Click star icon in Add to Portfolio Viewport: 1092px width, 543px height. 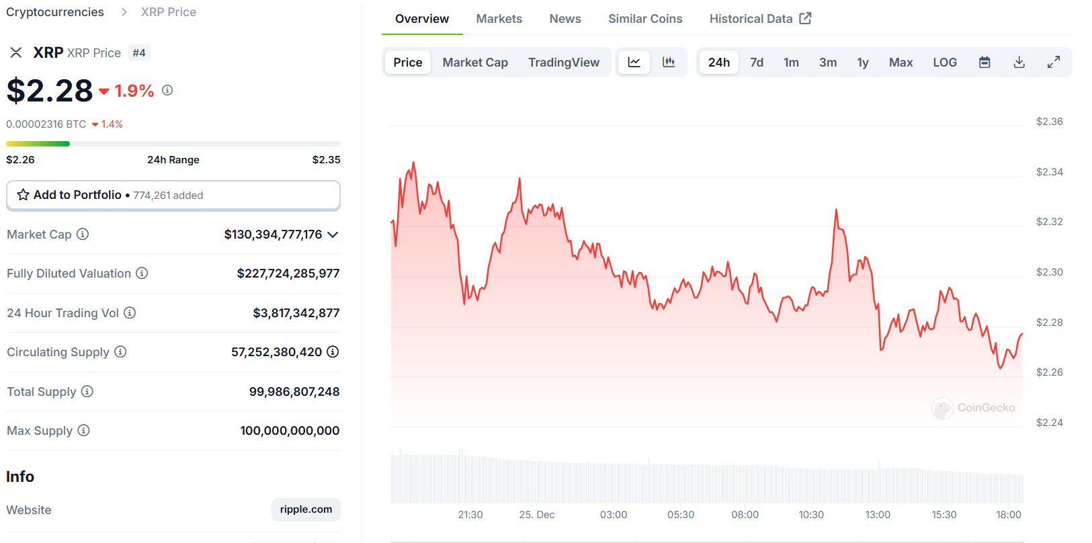pyautogui.click(x=23, y=195)
